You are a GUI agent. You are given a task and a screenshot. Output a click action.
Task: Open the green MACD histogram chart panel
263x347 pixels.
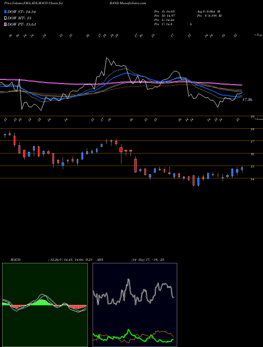click(x=45, y=305)
